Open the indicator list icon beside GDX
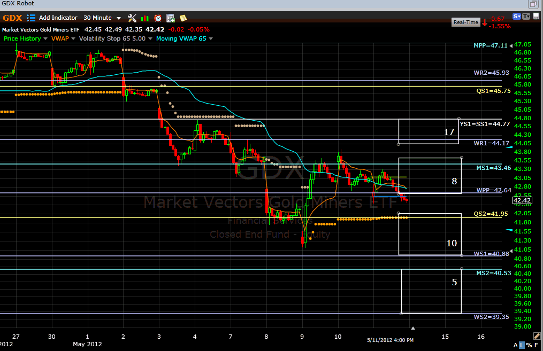 click(x=31, y=18)
